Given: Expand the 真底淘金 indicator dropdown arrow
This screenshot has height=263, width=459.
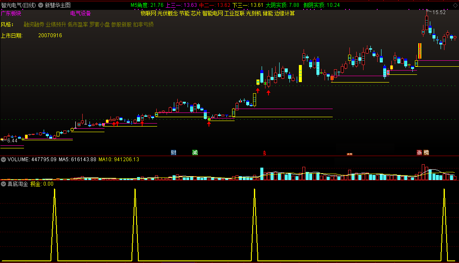Looking at the screenshot, I should click(3, 184).
